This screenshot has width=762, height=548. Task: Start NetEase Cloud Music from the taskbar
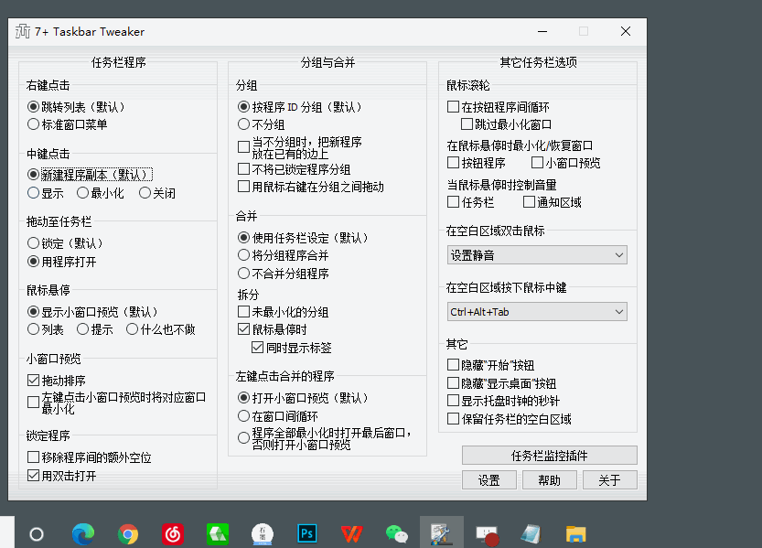pos(172,533)
